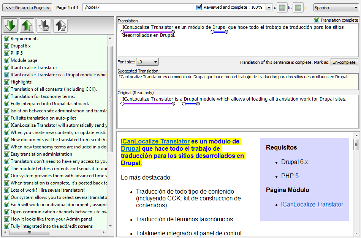
Task: Click the Drupal link in preview text
Action: point(131,148)
